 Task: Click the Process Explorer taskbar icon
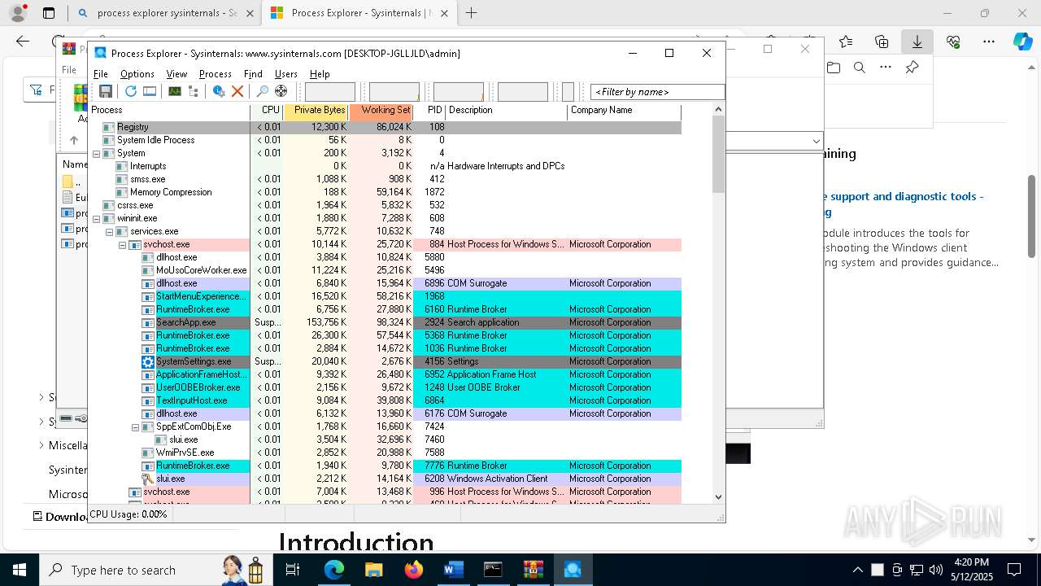pyautogui.click(x=573, y=570)
